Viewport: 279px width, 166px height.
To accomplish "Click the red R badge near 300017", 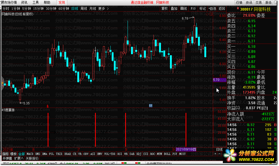I will coord(238,8).
